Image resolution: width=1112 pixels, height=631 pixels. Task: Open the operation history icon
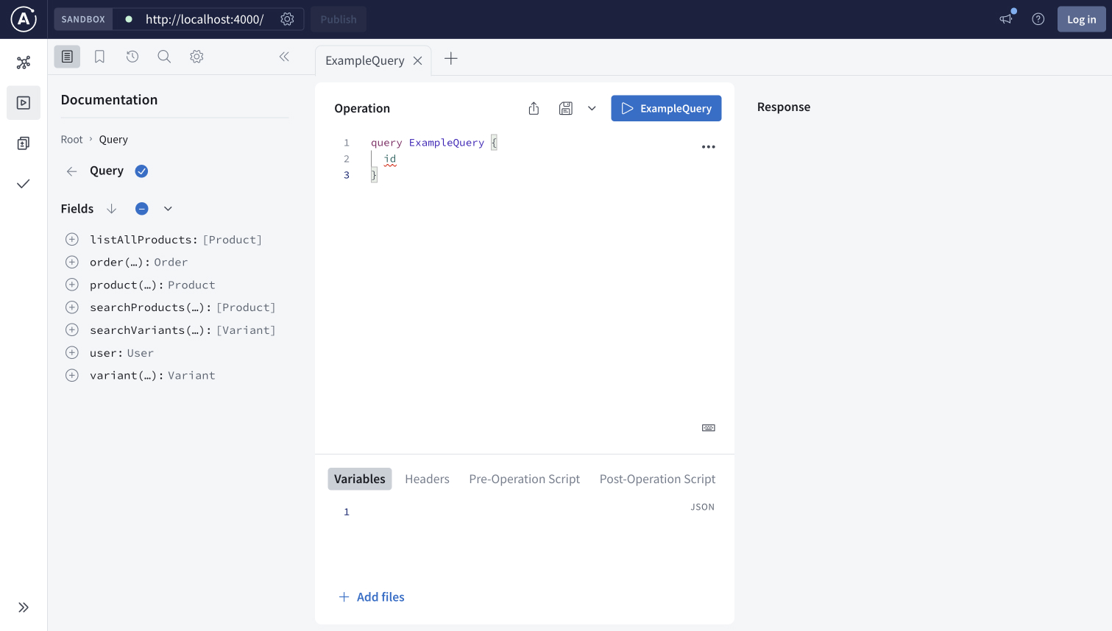132,57
